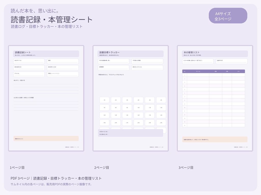
Task: Click the 目標期間 field
Action: point(113,68)
